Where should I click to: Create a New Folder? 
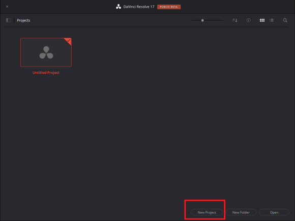pos(241,212)
